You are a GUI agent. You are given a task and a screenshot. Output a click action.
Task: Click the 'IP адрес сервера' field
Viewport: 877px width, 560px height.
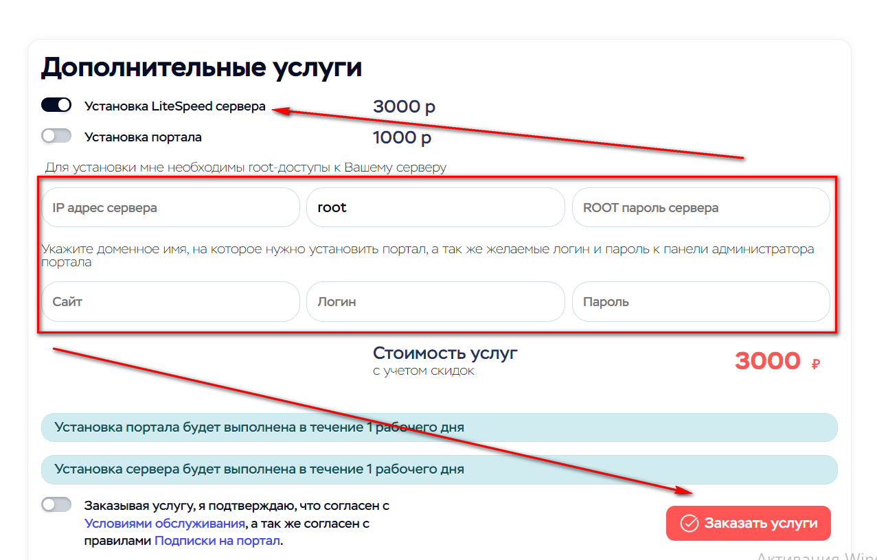pyautogui.click(x=170, y=207)
